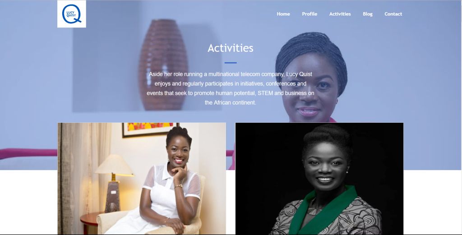The height and width of the screenshot is (235, 462).
Task: Click the Lucy Quist Q logo
Action: click(x=72, y=14)
